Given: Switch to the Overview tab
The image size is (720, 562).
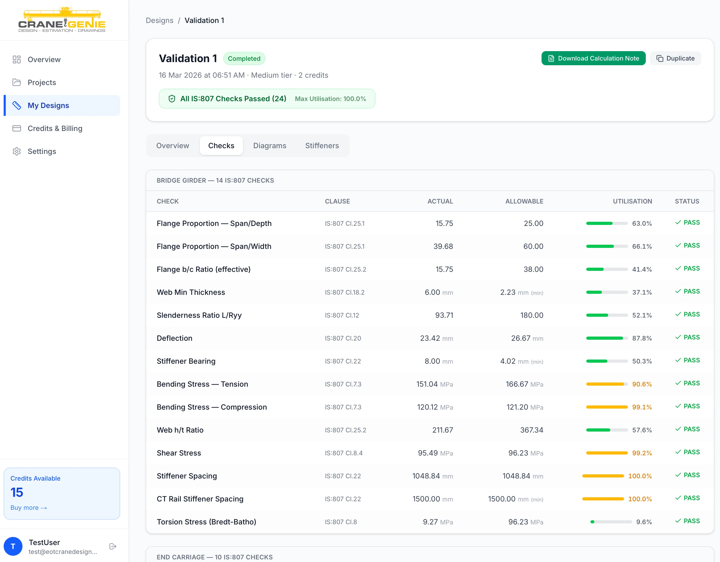Looking at the screenshot, I should tap(173, 146).
